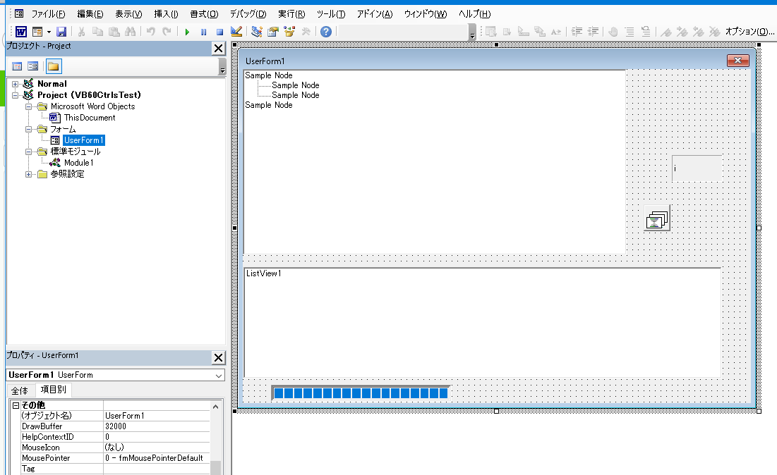Open the Properties window toolbar icon
The image size is (777, 475).
click(x=272, y=32)
